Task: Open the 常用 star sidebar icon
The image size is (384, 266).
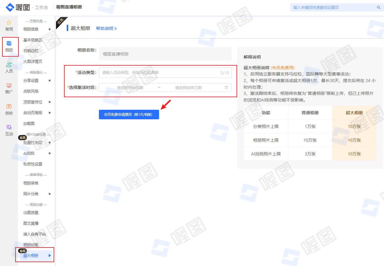Action: pyautogui.click(x=9, y=22)
